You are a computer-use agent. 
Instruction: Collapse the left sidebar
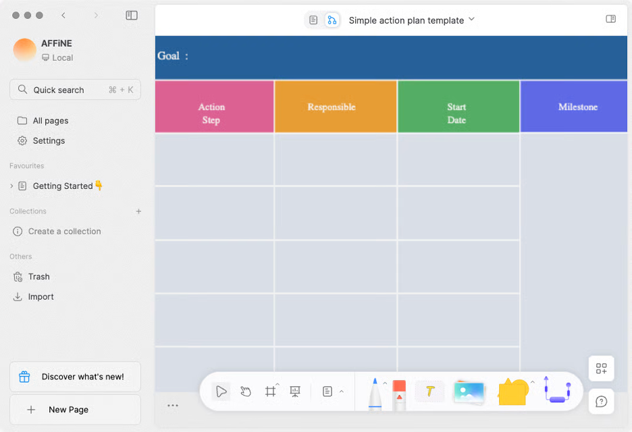tap(132, 15)
